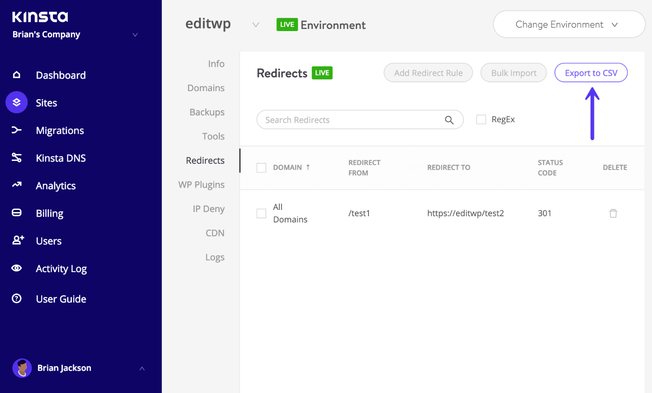
Task: Sort by domain using the arrow icon
Action: pos(308,167)
